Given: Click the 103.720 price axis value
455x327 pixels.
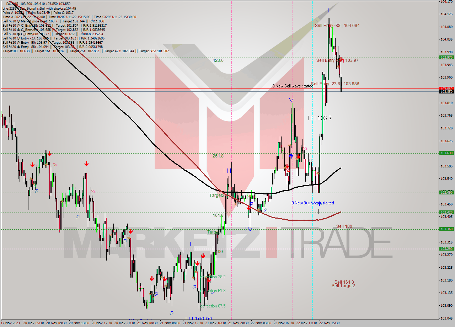Looking at the screenshot, I should [446, 128].
